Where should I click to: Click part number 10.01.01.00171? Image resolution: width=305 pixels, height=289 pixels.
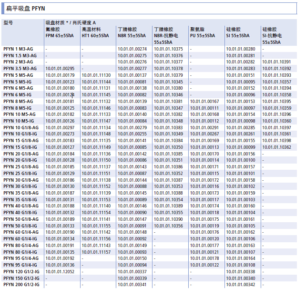pyautogui.click(x=204, y=167)
